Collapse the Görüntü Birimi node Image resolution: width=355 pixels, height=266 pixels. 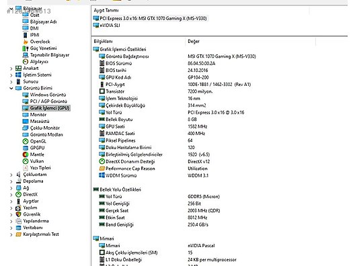[x=11, y=88]
